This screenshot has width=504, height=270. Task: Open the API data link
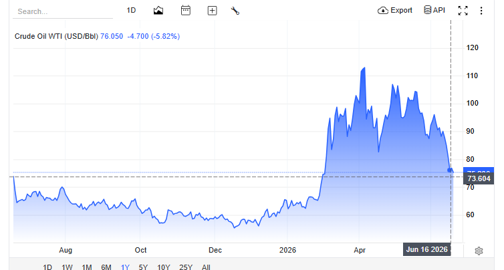pyautogui.click(x=434, y=10)
